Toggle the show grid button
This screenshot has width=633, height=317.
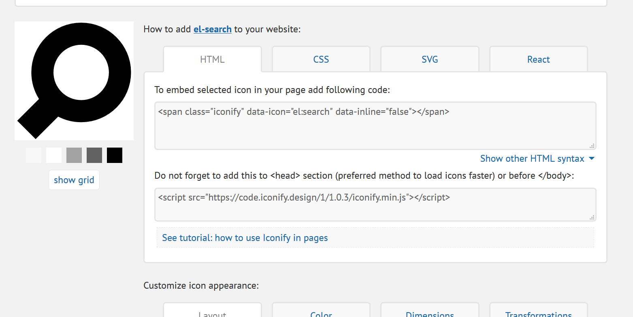(x=74, y=180)
